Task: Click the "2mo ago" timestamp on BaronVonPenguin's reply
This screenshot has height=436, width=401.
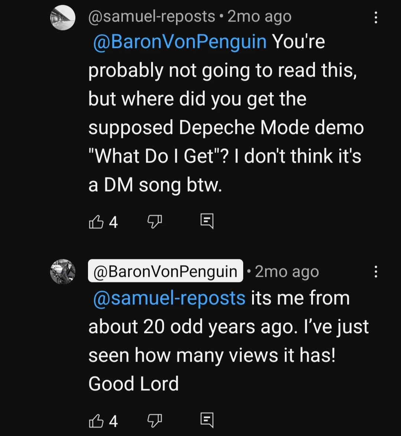Action: pos(287,272)
